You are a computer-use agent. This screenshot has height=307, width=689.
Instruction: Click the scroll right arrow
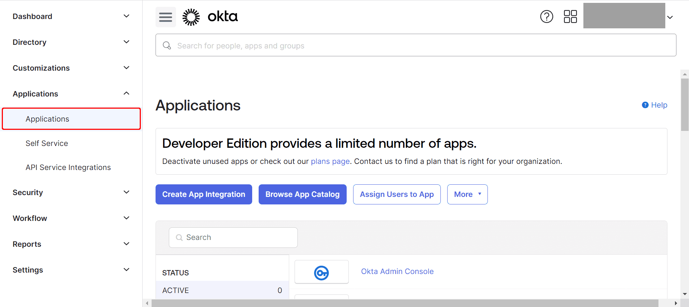(676, 303)
